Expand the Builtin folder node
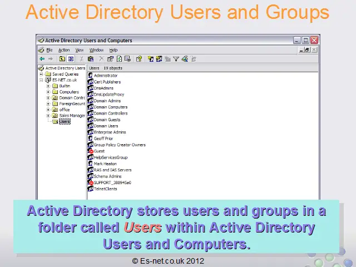Screen dimensions: 356x267 48,86
